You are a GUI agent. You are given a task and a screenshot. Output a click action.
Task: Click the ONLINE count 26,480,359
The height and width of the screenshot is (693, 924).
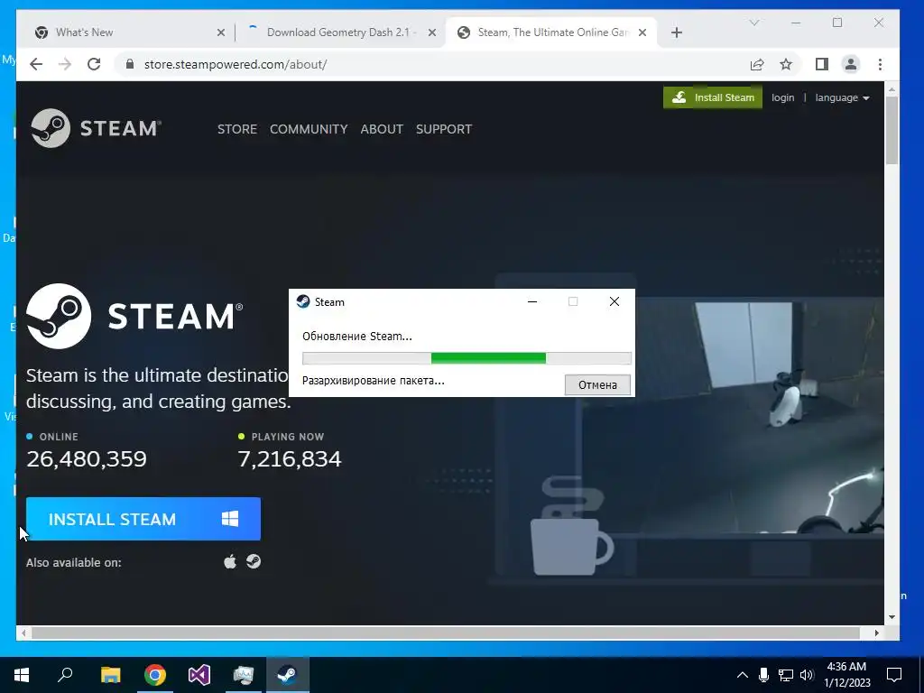pos(87,458)
